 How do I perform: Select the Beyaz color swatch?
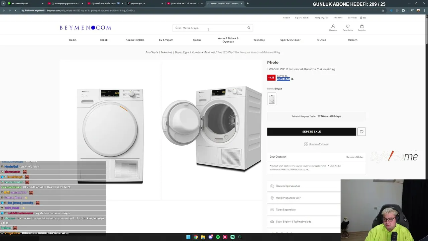272,99
